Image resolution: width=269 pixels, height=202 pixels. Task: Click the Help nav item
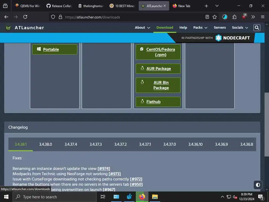click(x=183, y=27)
